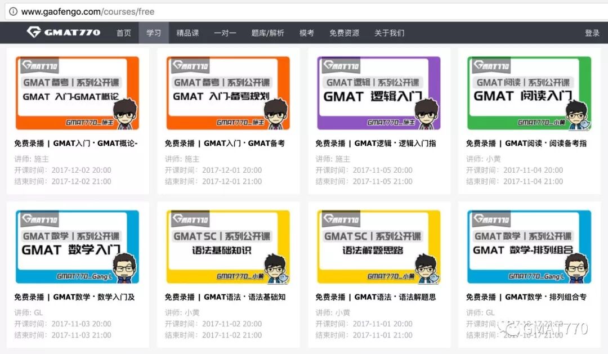Screen dimensions: 608x354
Task: Open the 首页 navigation item
Action: pos(124,33)
